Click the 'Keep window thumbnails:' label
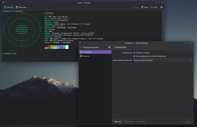The height and width of the screenshot is (127, 197). [122, 60]
